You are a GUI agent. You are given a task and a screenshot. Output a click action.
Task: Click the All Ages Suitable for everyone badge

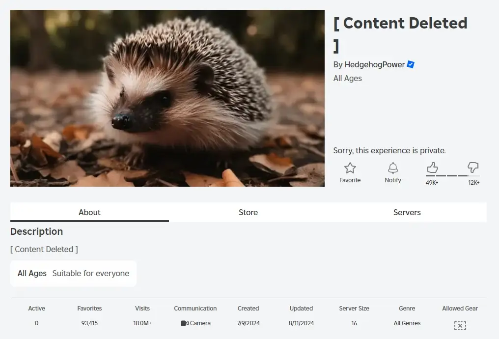point(73,274)
